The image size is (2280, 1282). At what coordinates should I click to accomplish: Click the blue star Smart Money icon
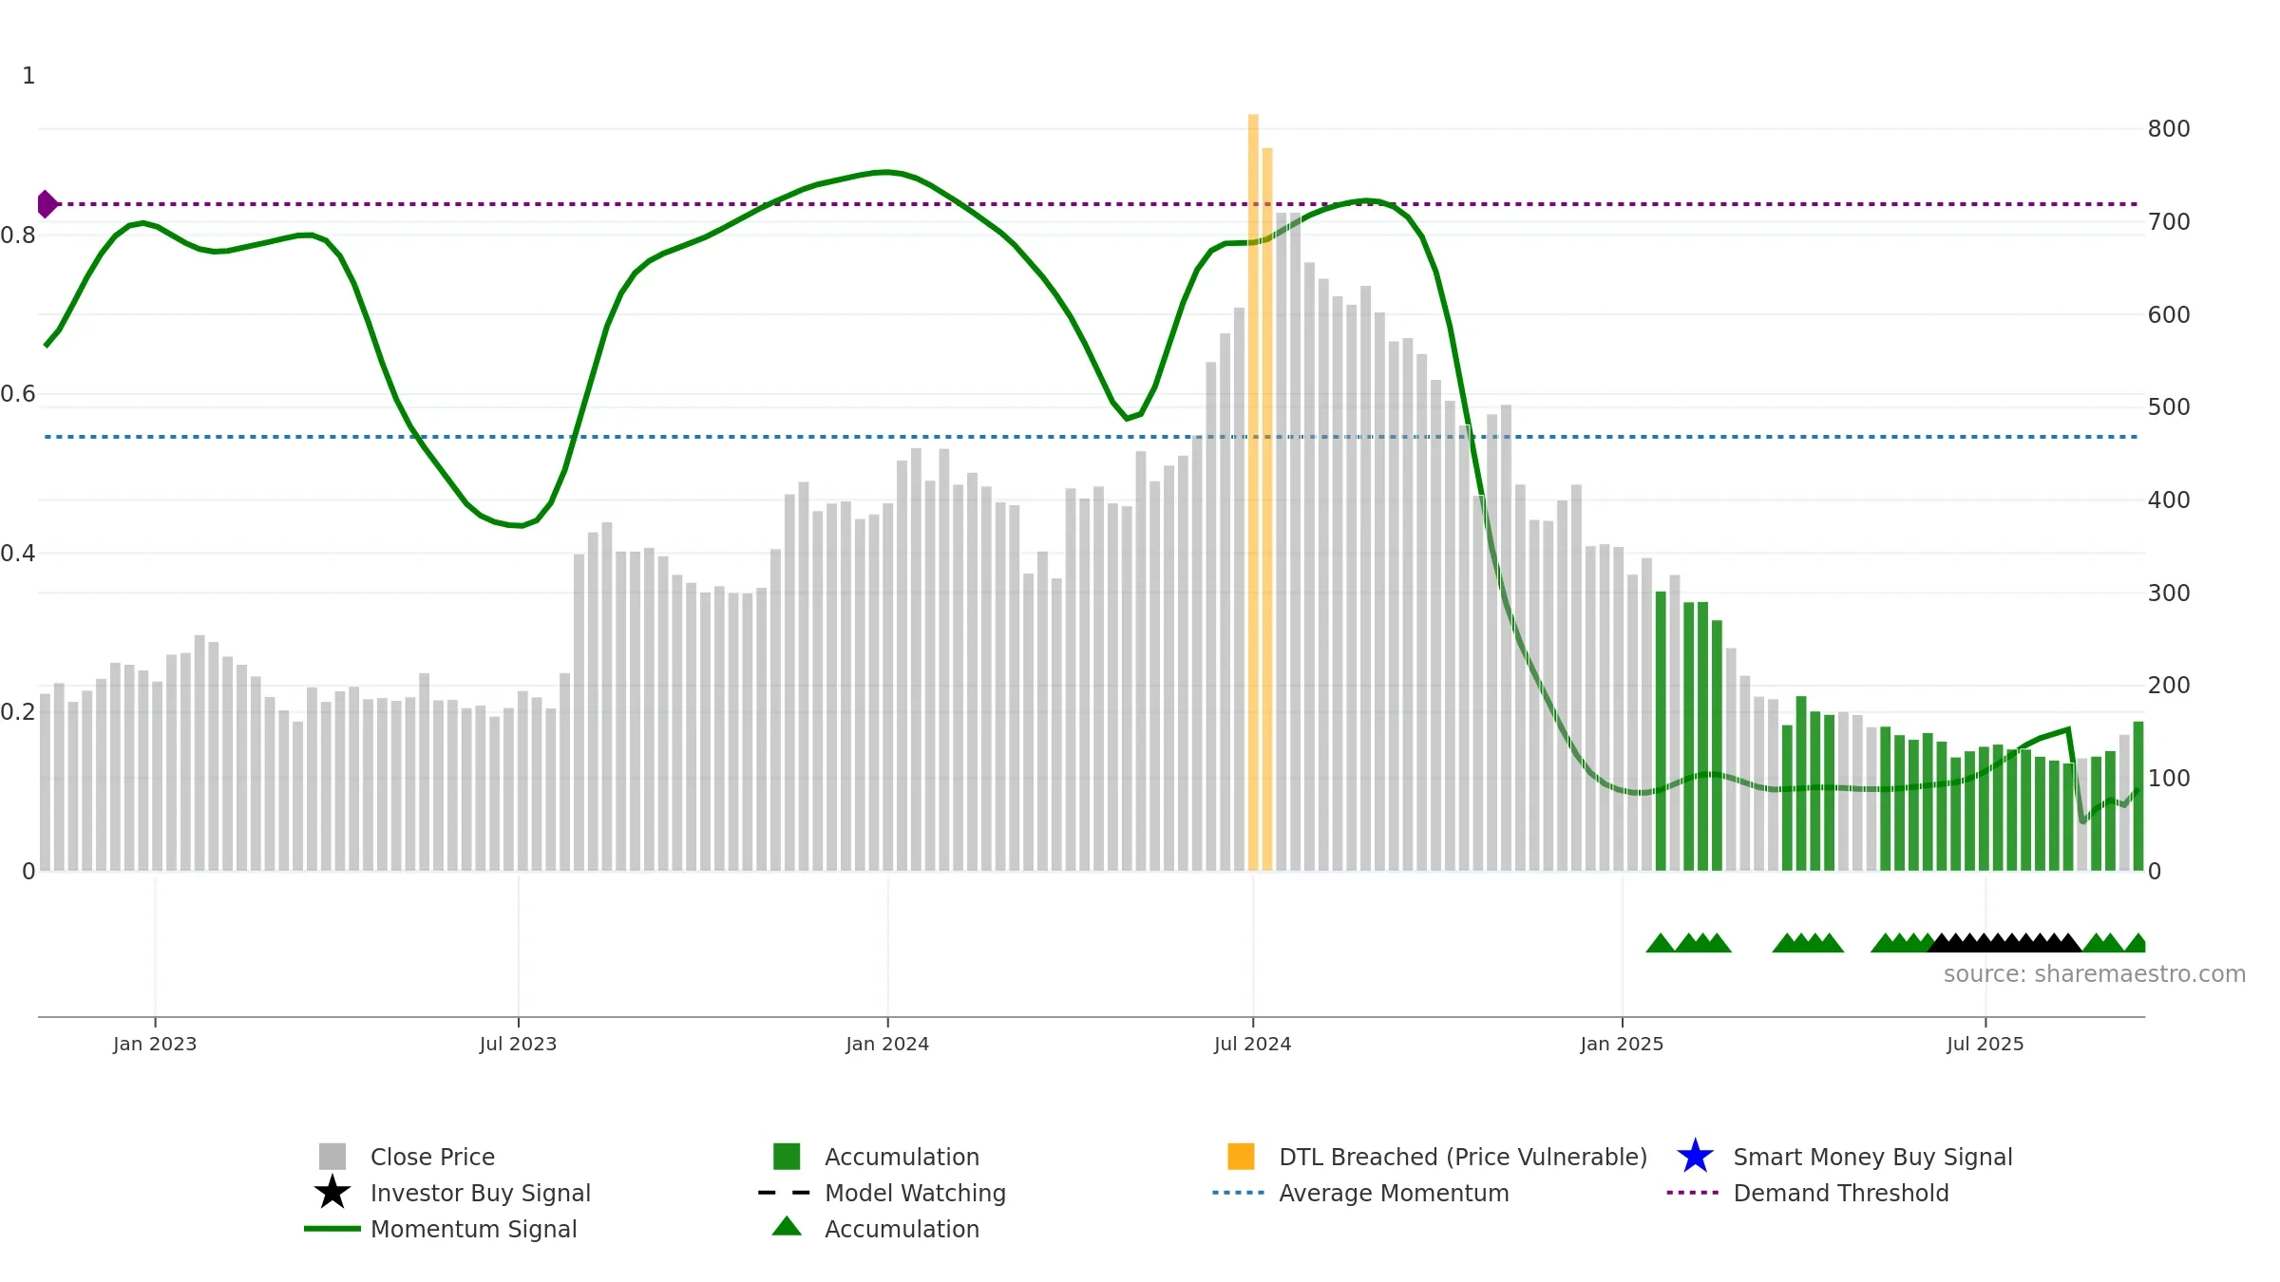[x=1695, y=1156]
